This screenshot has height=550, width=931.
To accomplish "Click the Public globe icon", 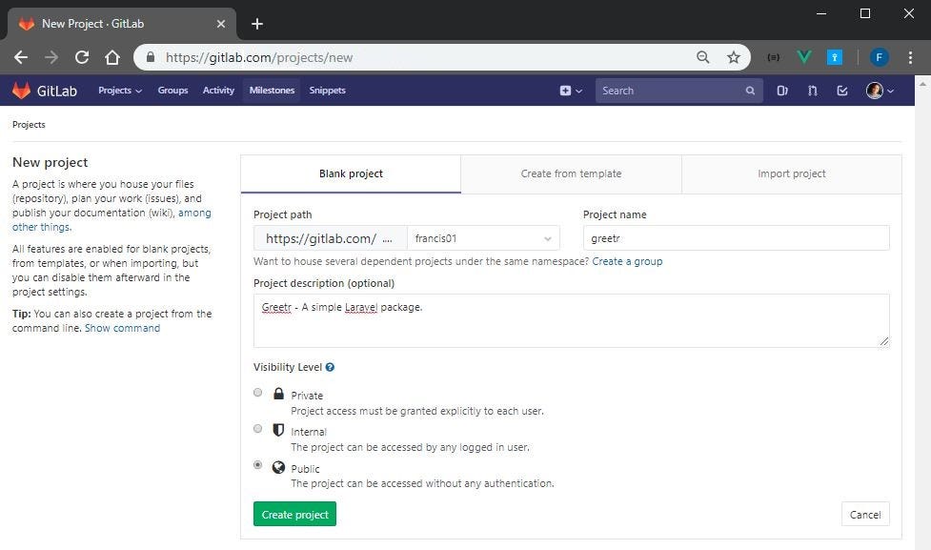I will 278,467.
